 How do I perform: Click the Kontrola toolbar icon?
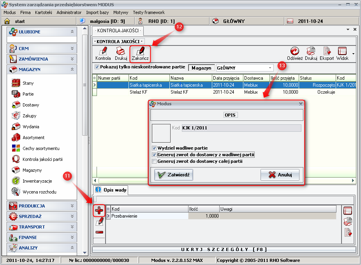click(x=103, y=51)
